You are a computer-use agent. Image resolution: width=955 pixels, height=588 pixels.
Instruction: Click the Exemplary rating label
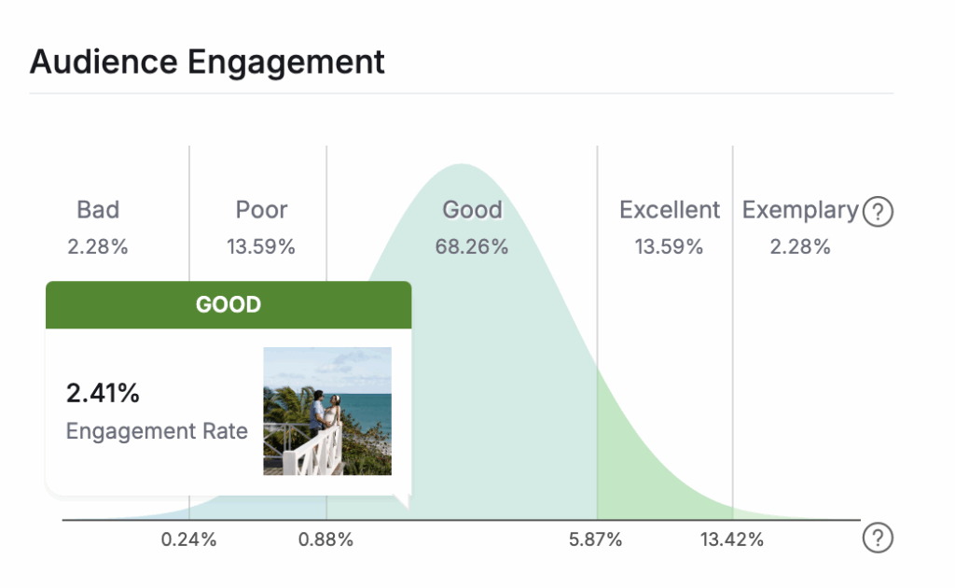(799, 210)
